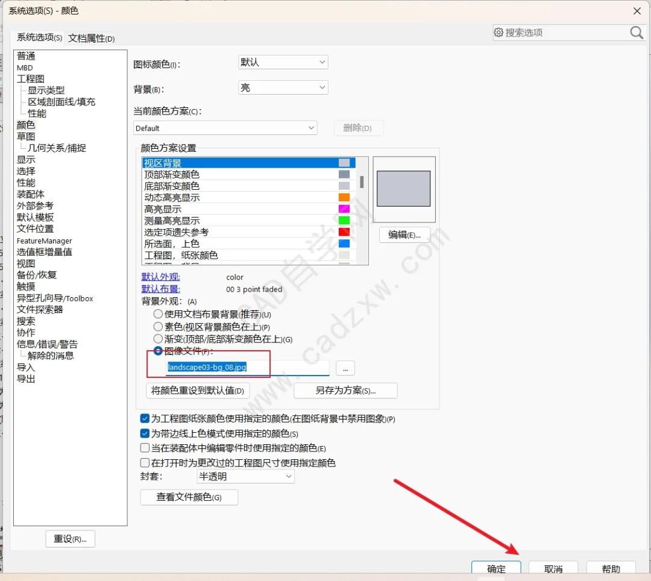Image resolution: width=651 pixels, height=581 pixels.
Task: Select the 渐变 background option
Action: click(157, 338)
